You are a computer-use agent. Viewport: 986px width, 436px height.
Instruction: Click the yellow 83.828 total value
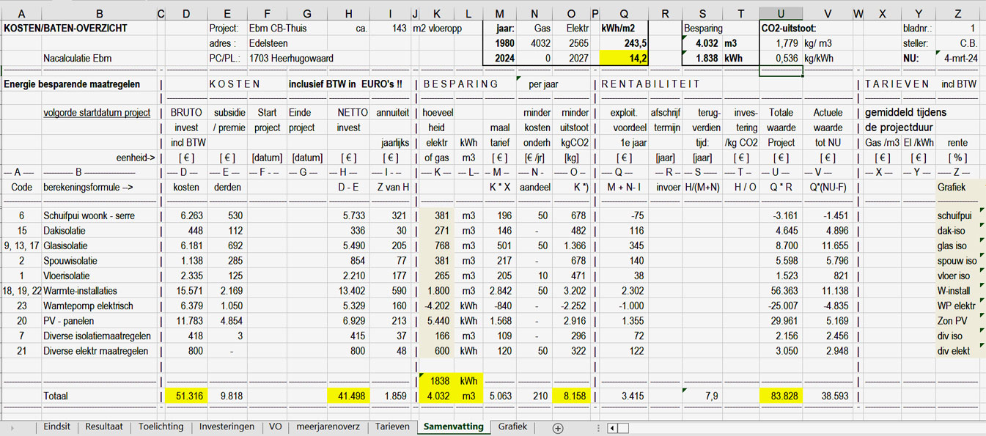[781, 396]
